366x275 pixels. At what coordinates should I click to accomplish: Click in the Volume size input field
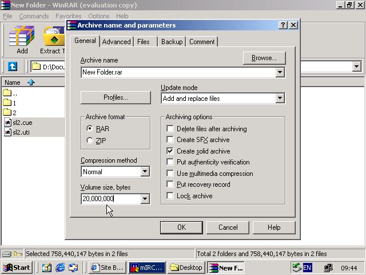(111, 199)
